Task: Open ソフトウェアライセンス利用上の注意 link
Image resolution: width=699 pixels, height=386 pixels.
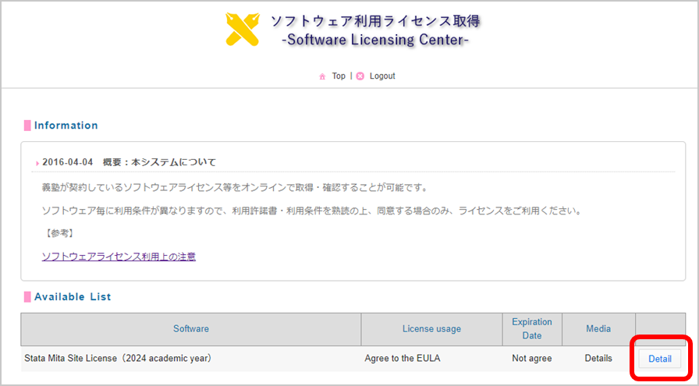Action: tap(119, 257)
